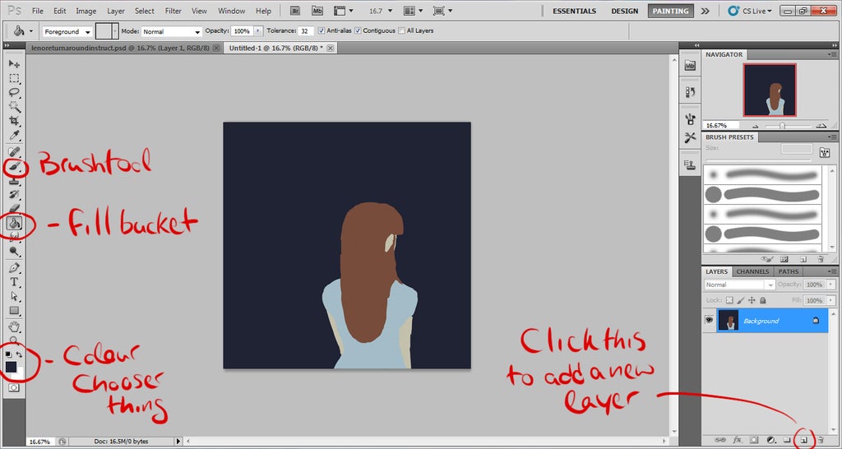842x449 pixels.
Task: Uncheck the Contiguous option
Action: 358,30
